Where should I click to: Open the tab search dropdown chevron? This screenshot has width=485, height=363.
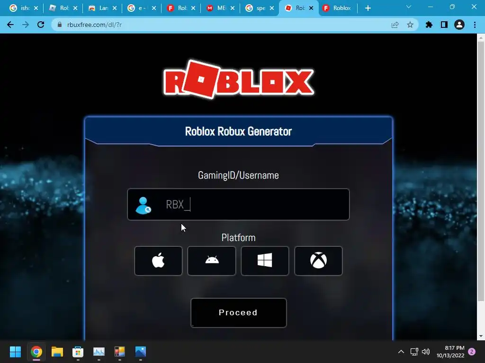(409, 7)
